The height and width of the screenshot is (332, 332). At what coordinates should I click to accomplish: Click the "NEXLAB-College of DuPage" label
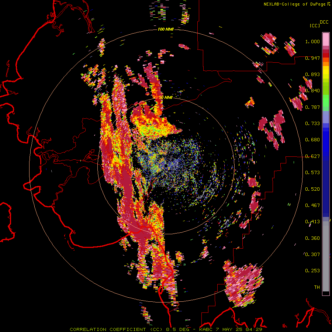pyautogui.click(x=294, y=4)
